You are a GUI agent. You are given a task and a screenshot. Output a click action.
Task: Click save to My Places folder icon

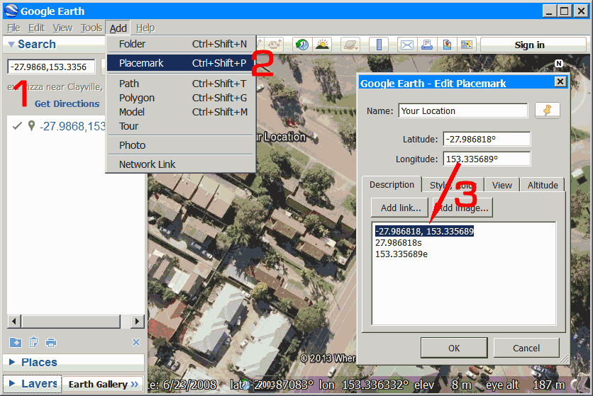click(16, 343)
